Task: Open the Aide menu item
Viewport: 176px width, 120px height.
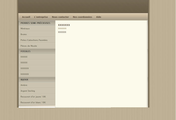Action: pos(99,17)
